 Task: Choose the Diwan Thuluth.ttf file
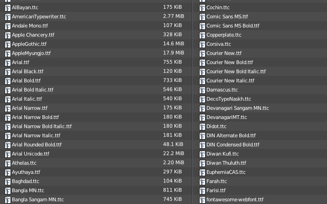226,163
